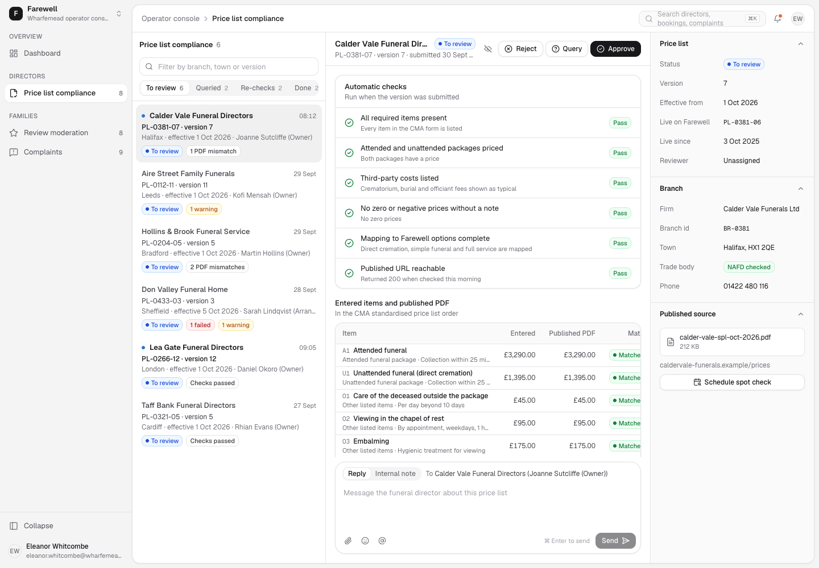The image size is (819, 568).
Task: Click the PL-0381-06 live version value
Action: pos(742,122)
